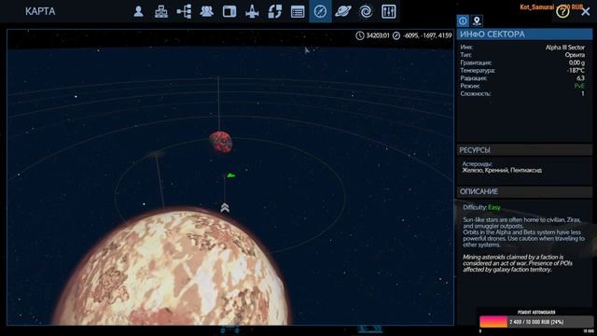Click the green 'Easy' difficulty text

(494, 207)
